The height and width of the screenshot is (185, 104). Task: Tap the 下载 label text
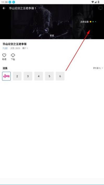coord(13,59)
